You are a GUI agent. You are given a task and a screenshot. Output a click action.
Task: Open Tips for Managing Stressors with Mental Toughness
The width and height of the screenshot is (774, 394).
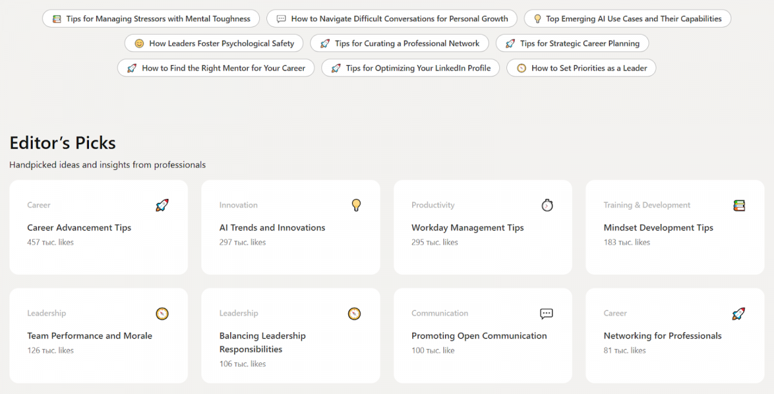pyautogui.click(x=151, y=19)
